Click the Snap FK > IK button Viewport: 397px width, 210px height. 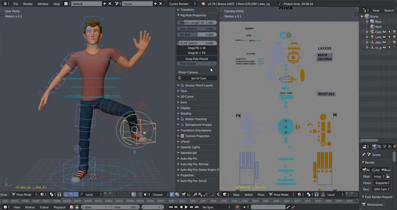pos(197,48)
